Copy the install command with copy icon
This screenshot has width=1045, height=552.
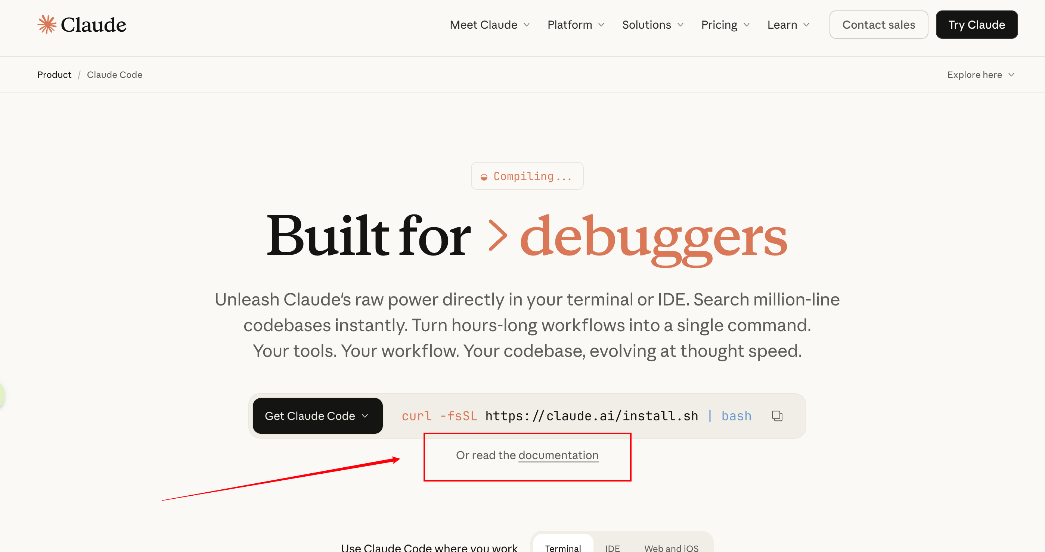[x=776, y=416]
